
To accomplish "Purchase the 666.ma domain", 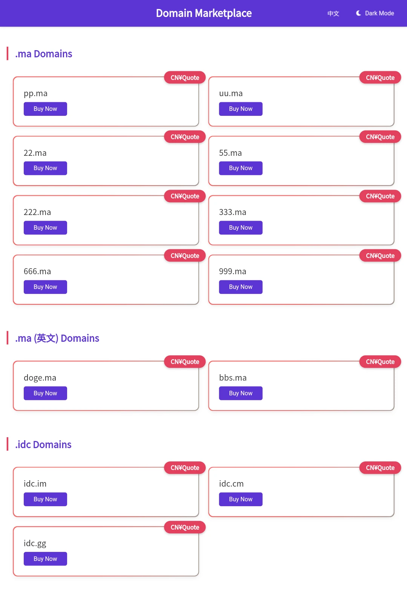I will pos(45,287).
